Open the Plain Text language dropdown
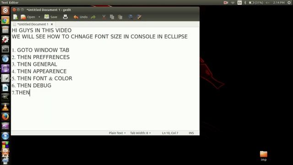Viewport: 293px width, 165px height. 117,133
